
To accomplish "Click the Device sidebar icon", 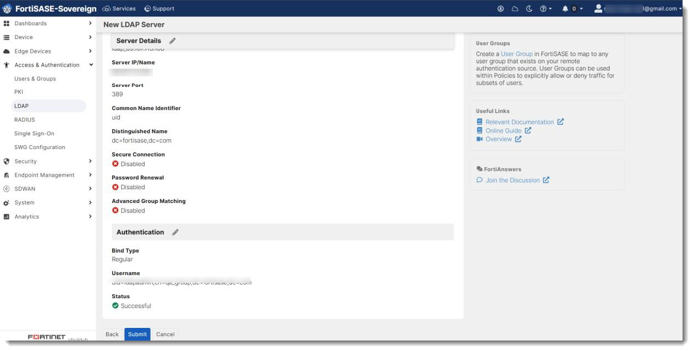I will [7, 37].
